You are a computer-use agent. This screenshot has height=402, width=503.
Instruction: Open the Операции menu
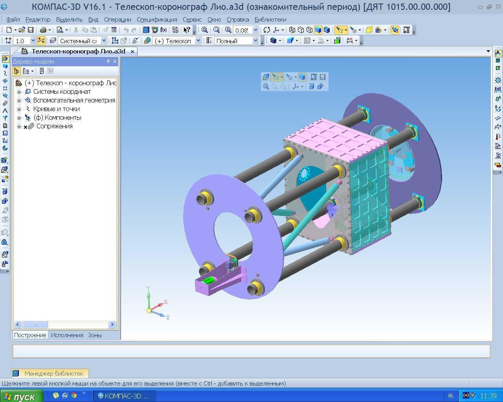[117, 19]
